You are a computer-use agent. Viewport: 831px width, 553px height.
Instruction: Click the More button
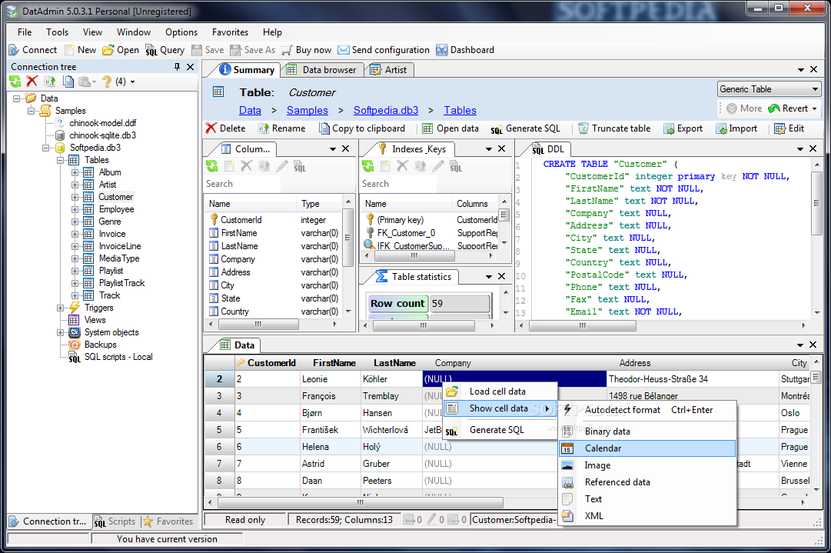click(744, 108)
